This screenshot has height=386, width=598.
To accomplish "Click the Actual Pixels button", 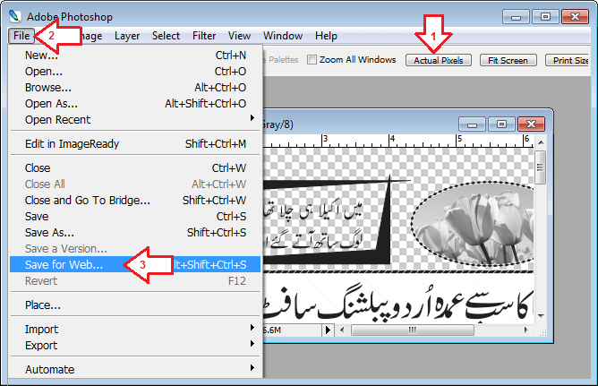I will click(438, 60).
